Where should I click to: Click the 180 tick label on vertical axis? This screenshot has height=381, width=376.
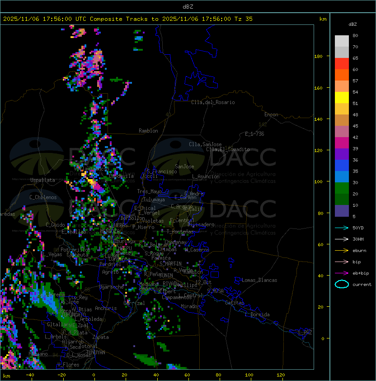318,57
